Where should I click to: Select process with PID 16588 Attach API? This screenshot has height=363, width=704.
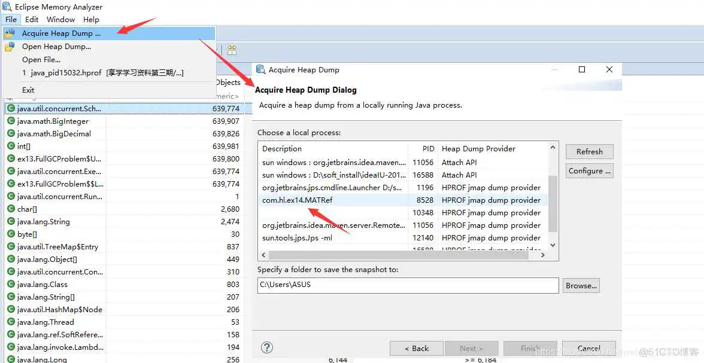pos(403,175)
